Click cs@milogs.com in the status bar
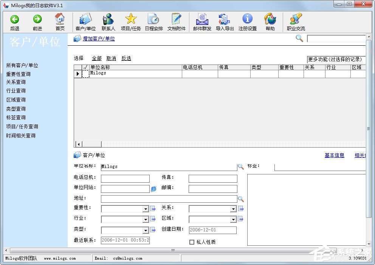Viewport: 375px width, 265px height. coord(128,258)
